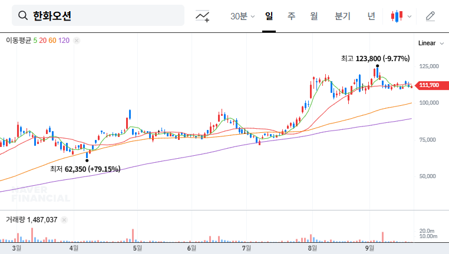
Task: Click the 9월 date axis label
Action: pyautogui.click(x=369, y=248)
